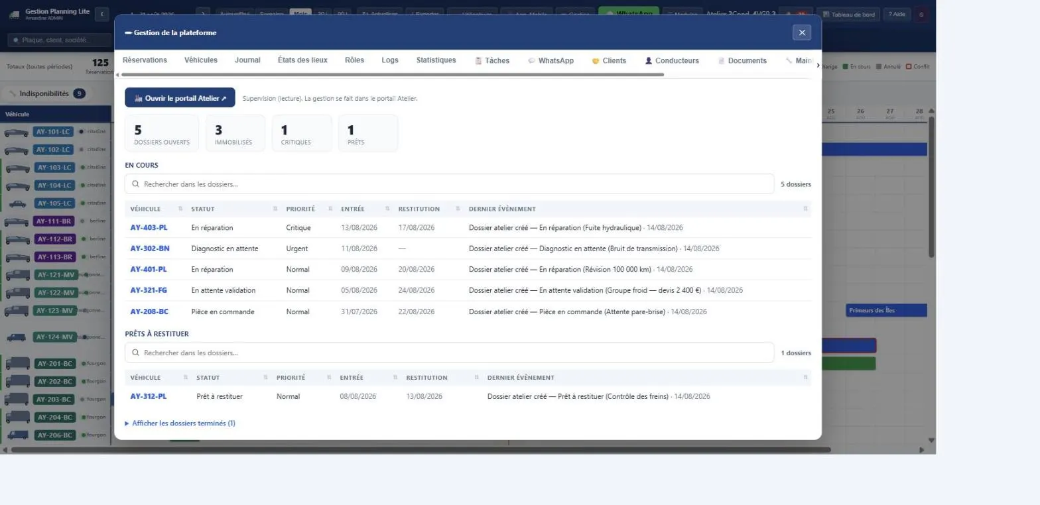Click AY-101-LC vehicle car icon
The height and width of the screenshot is (505, 1040).
[x=17, y=132]
